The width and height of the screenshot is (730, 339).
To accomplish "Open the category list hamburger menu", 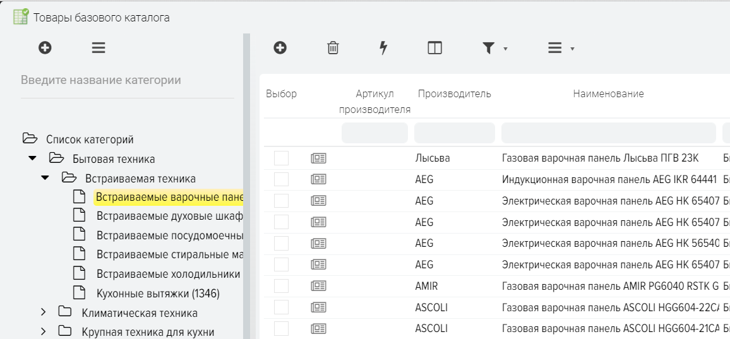I will click(x=99, y=47).
